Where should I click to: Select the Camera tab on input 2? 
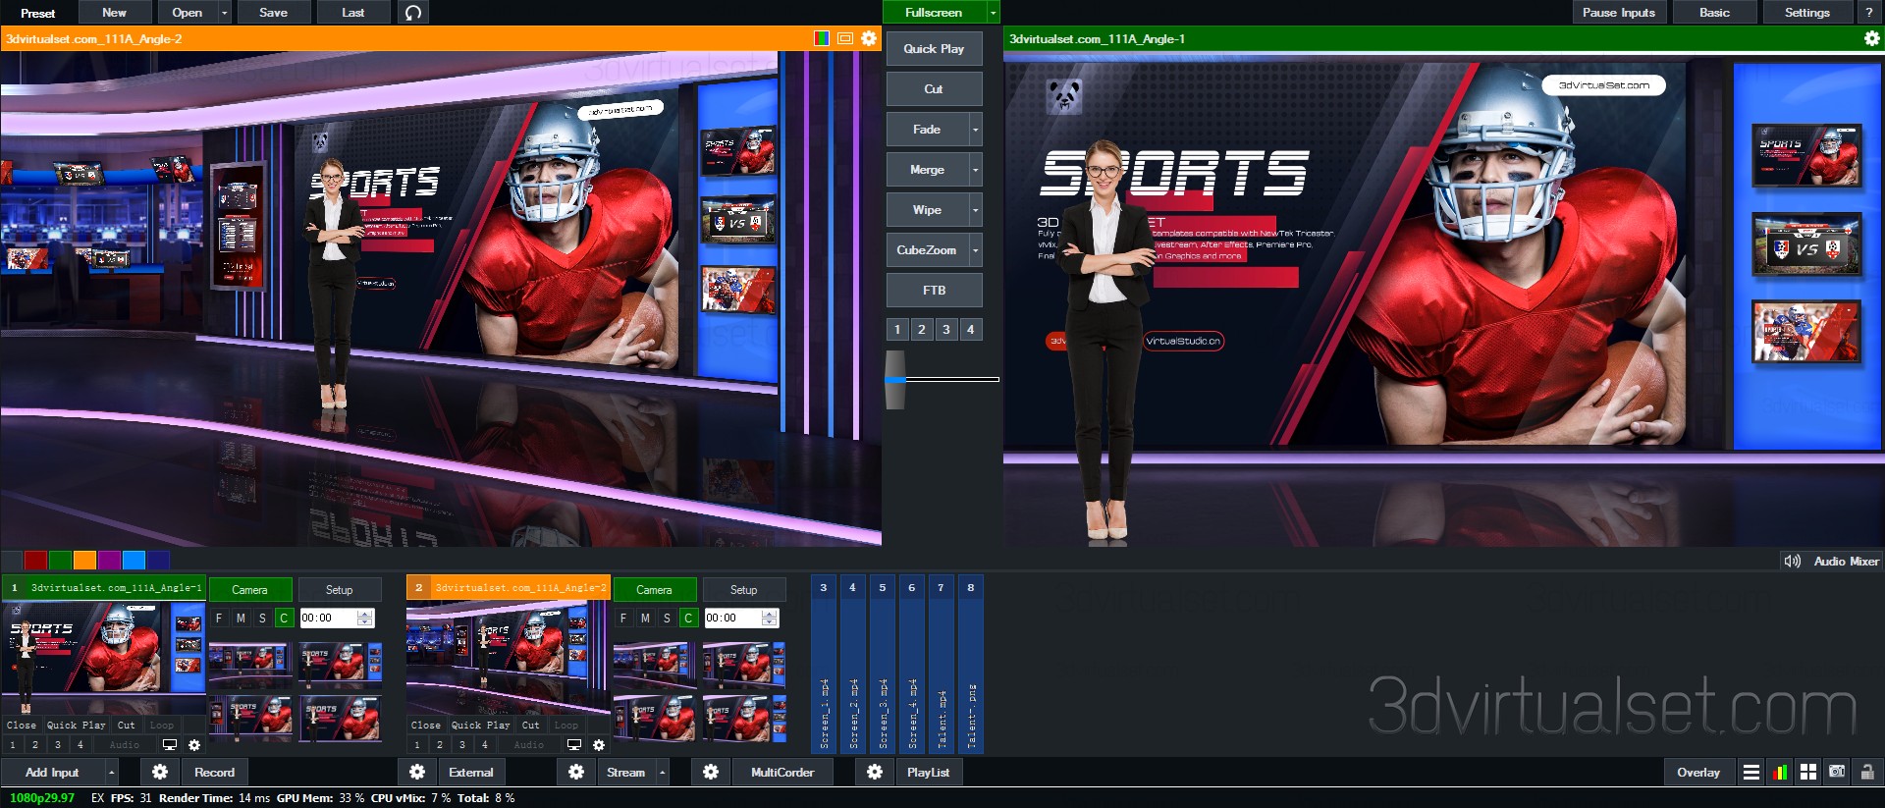(655, 590)
